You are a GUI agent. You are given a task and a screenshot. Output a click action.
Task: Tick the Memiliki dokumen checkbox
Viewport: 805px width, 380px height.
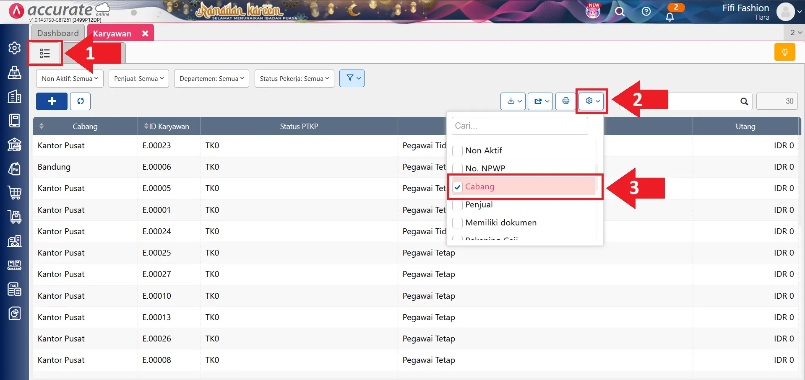(x=458, y=223)
